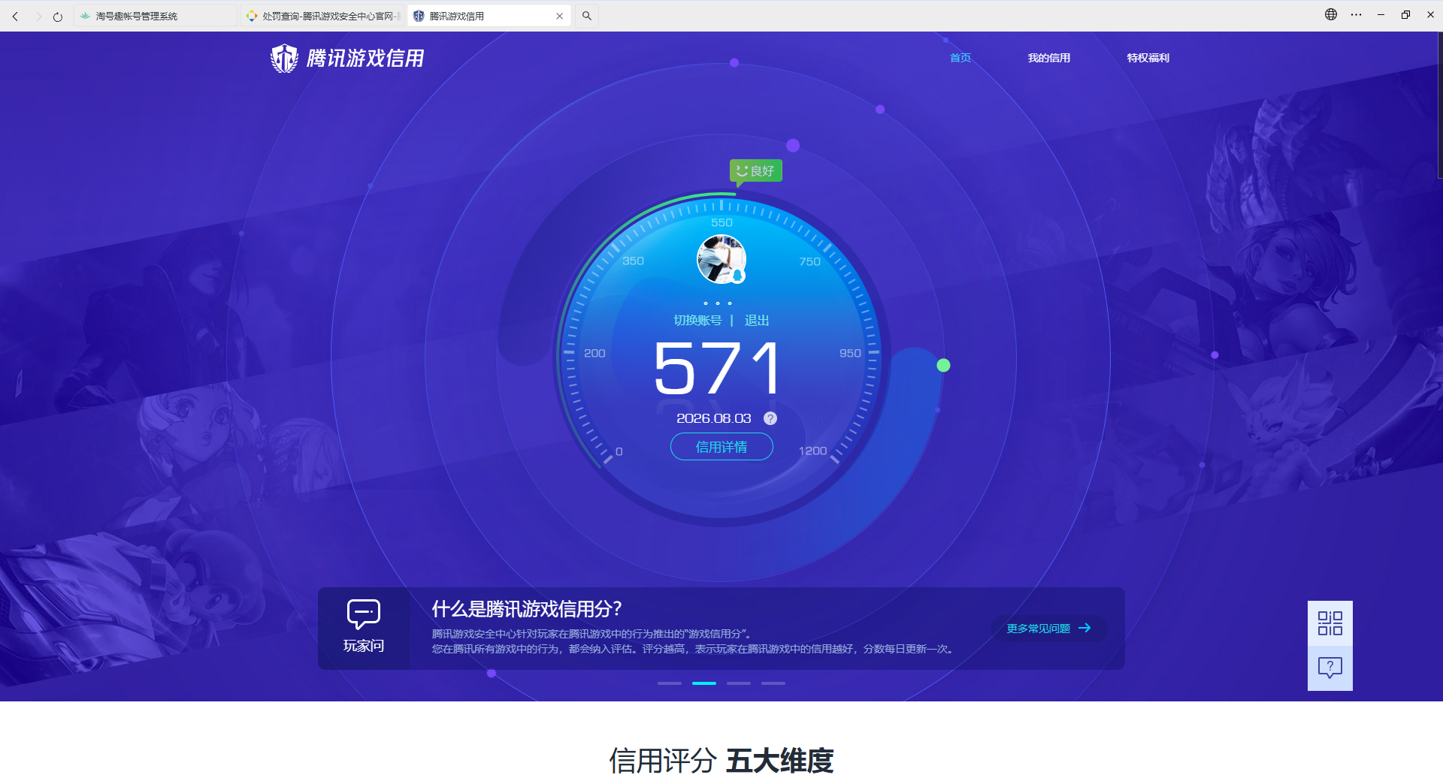The height and width of the screenshot is (781, 1443).
Task: Click the question mark beside the date
Action: (770, 418)
